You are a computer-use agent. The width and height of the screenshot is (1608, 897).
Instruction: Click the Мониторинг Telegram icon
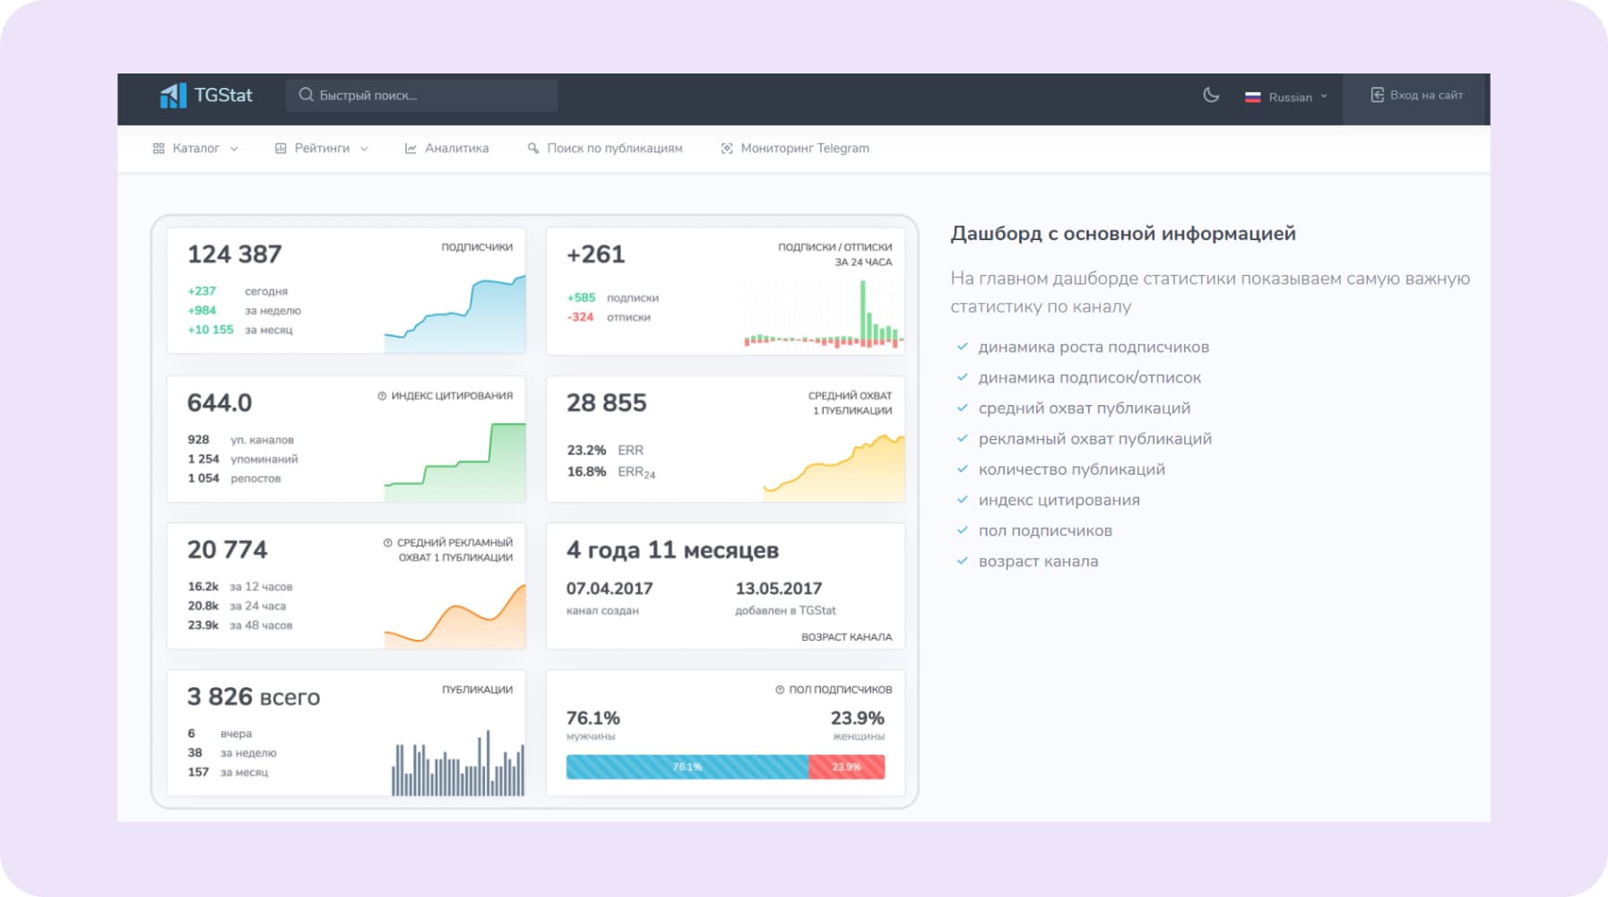[727, 149]
